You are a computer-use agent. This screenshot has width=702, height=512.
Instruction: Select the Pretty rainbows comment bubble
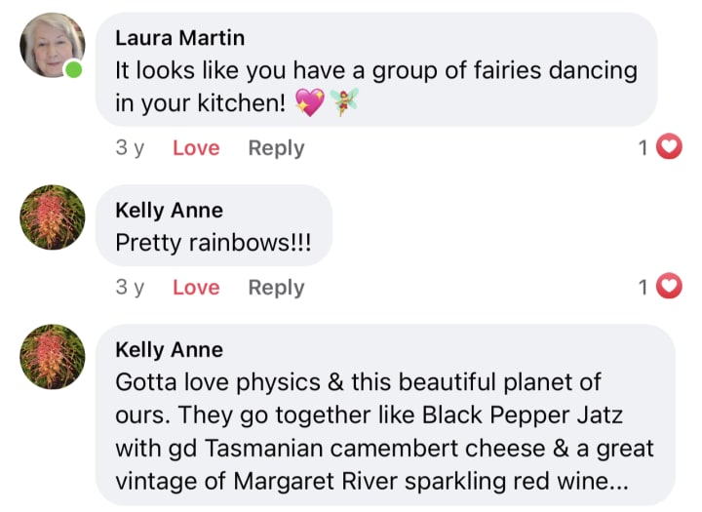point(214,225)
